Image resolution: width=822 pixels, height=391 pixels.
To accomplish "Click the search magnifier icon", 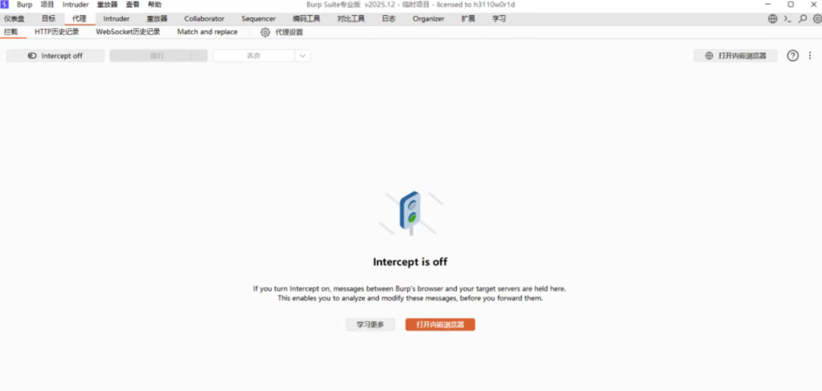I will (x=803, y=19).
